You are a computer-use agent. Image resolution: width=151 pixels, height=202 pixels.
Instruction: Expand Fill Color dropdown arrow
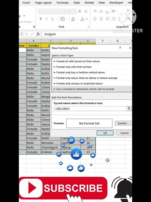pyautogui.click(x=77, y=19)
